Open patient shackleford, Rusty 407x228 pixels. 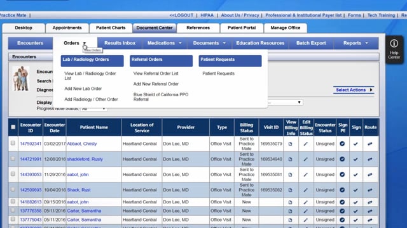[x=85, y=159]
